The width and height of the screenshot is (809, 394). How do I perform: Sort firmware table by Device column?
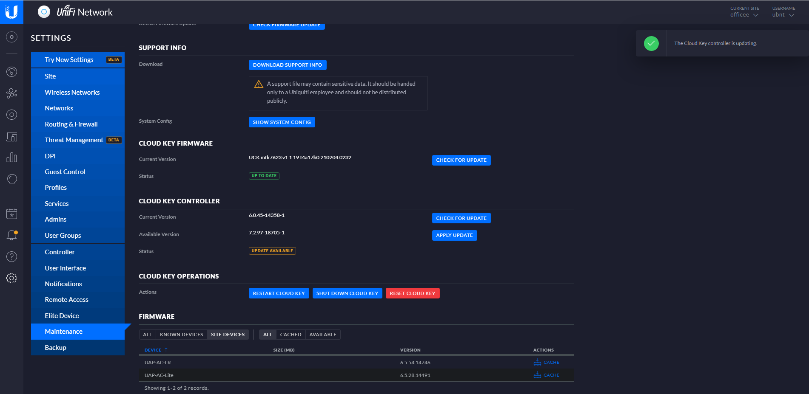point(153,350)
